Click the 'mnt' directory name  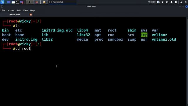[98, 30]
